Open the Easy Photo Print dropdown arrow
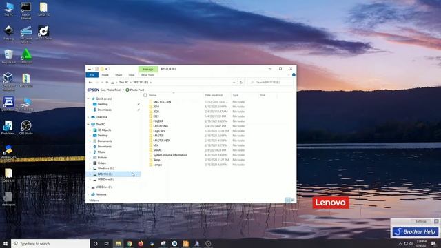The width and height of the screenshot is (441, 248). (x=123, y=90)
